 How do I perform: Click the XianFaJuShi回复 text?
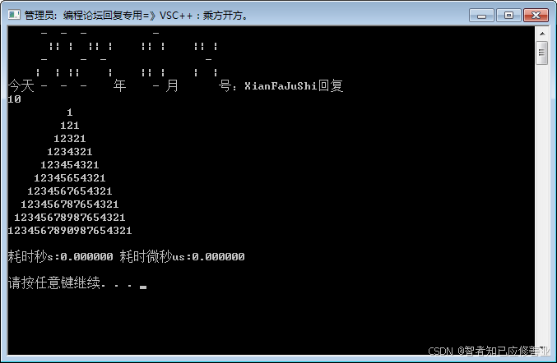point(294,85)
